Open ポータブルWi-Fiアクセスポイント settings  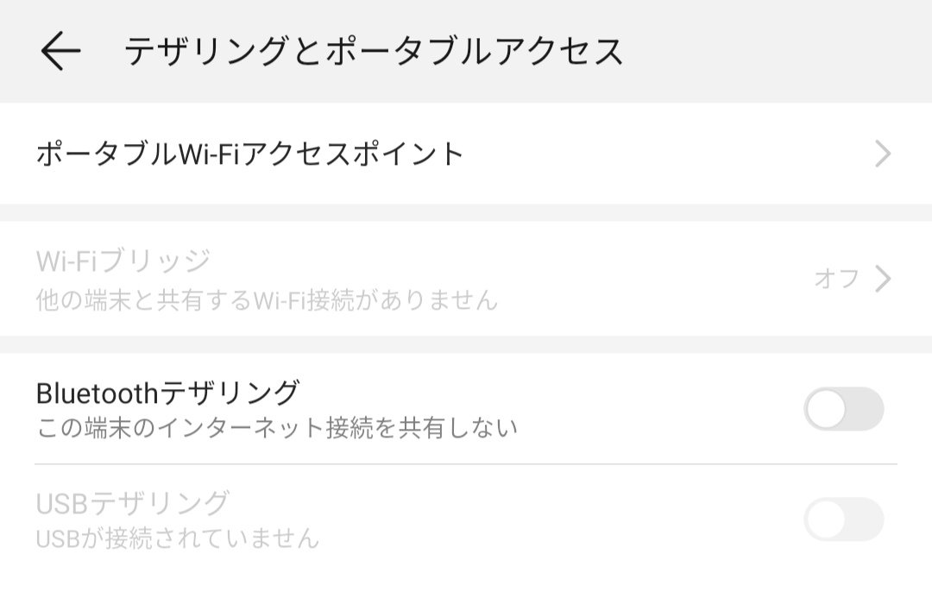pyautogui.click(x=466, y=154)
